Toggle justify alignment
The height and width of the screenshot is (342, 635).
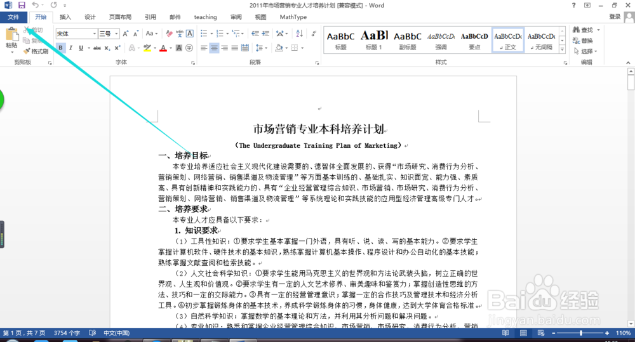(x=234, y=48)
